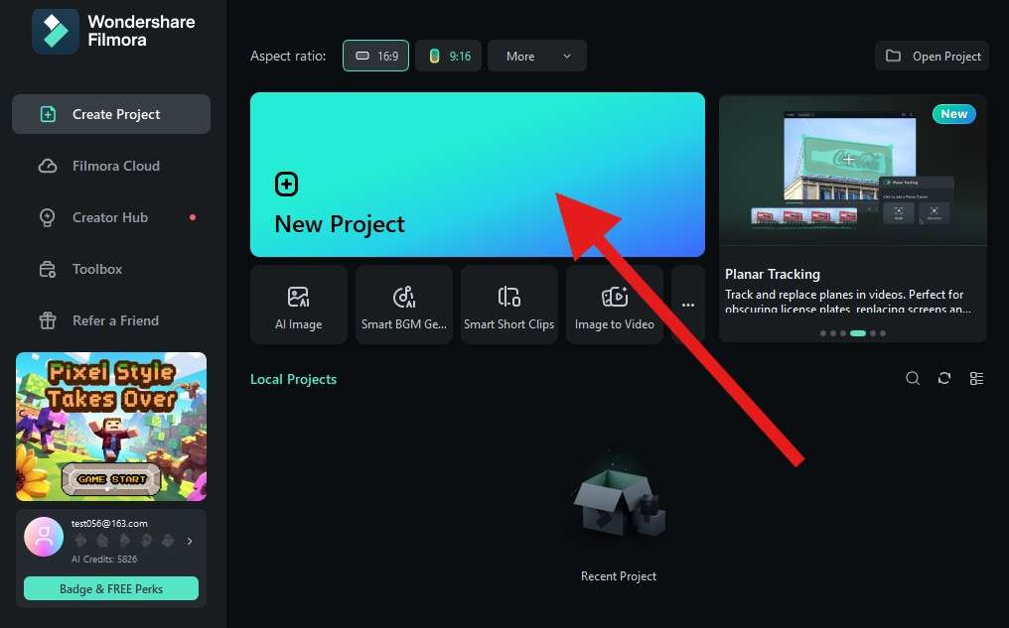Select Refer a Friend in sidebar
This screenshot has width=1009, height=628.
tap(111, 320)
